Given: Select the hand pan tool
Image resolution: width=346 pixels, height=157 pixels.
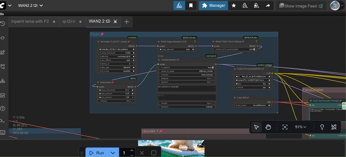Looking at the screenshot, I should point(268,127).
